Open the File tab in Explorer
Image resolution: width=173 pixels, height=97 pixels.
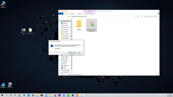pyautogui.click(x=61, y=14)
